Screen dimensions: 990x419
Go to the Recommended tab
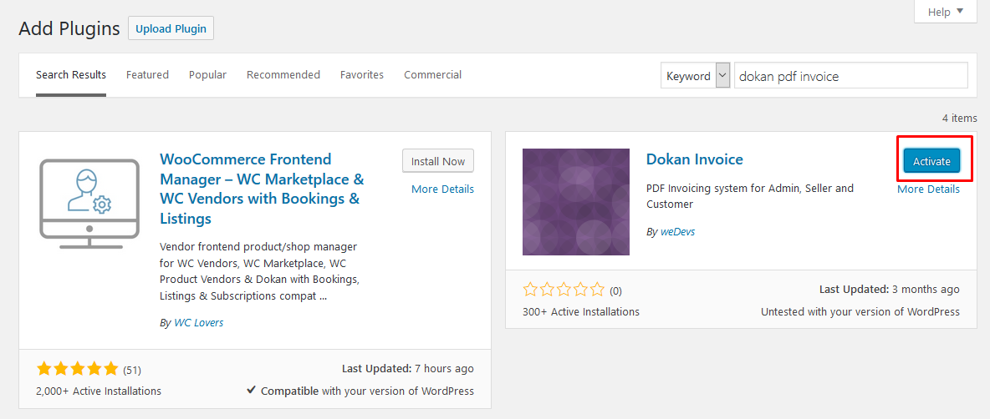click(283, 75)
